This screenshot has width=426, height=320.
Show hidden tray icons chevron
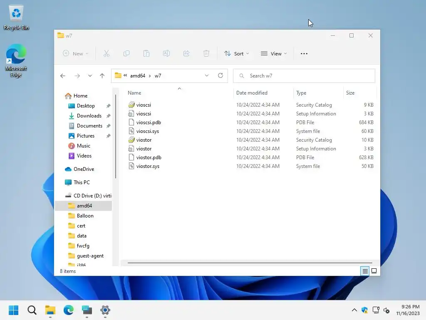point(354,310)
